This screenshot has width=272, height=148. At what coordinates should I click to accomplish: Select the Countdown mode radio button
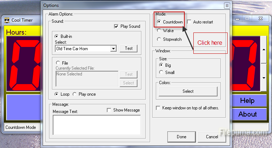[159, 22]
